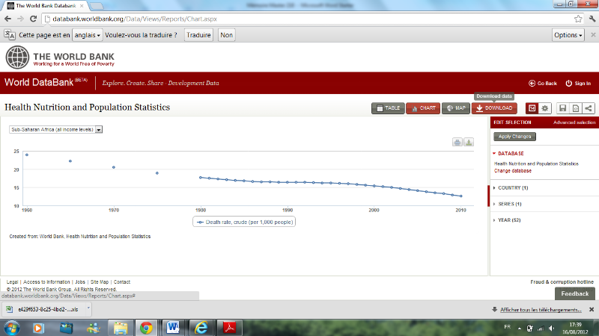The height and width of the screenshot is (336, 599).
Task: Click the Jobs footer link
Action: pyautogui.click(x=80, y=282)
